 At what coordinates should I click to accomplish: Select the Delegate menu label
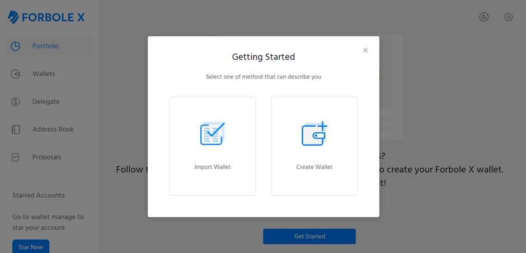point(46,102)
